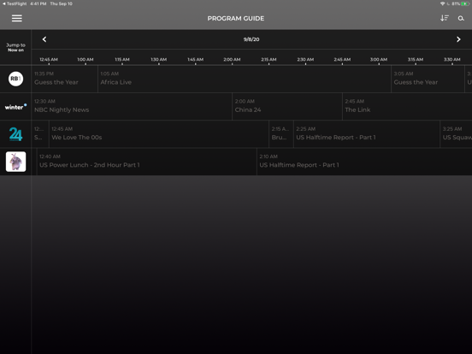The image size is (472, 354).
Task: Tap the Wi-Fi icon in status bar
Action: 443,3
